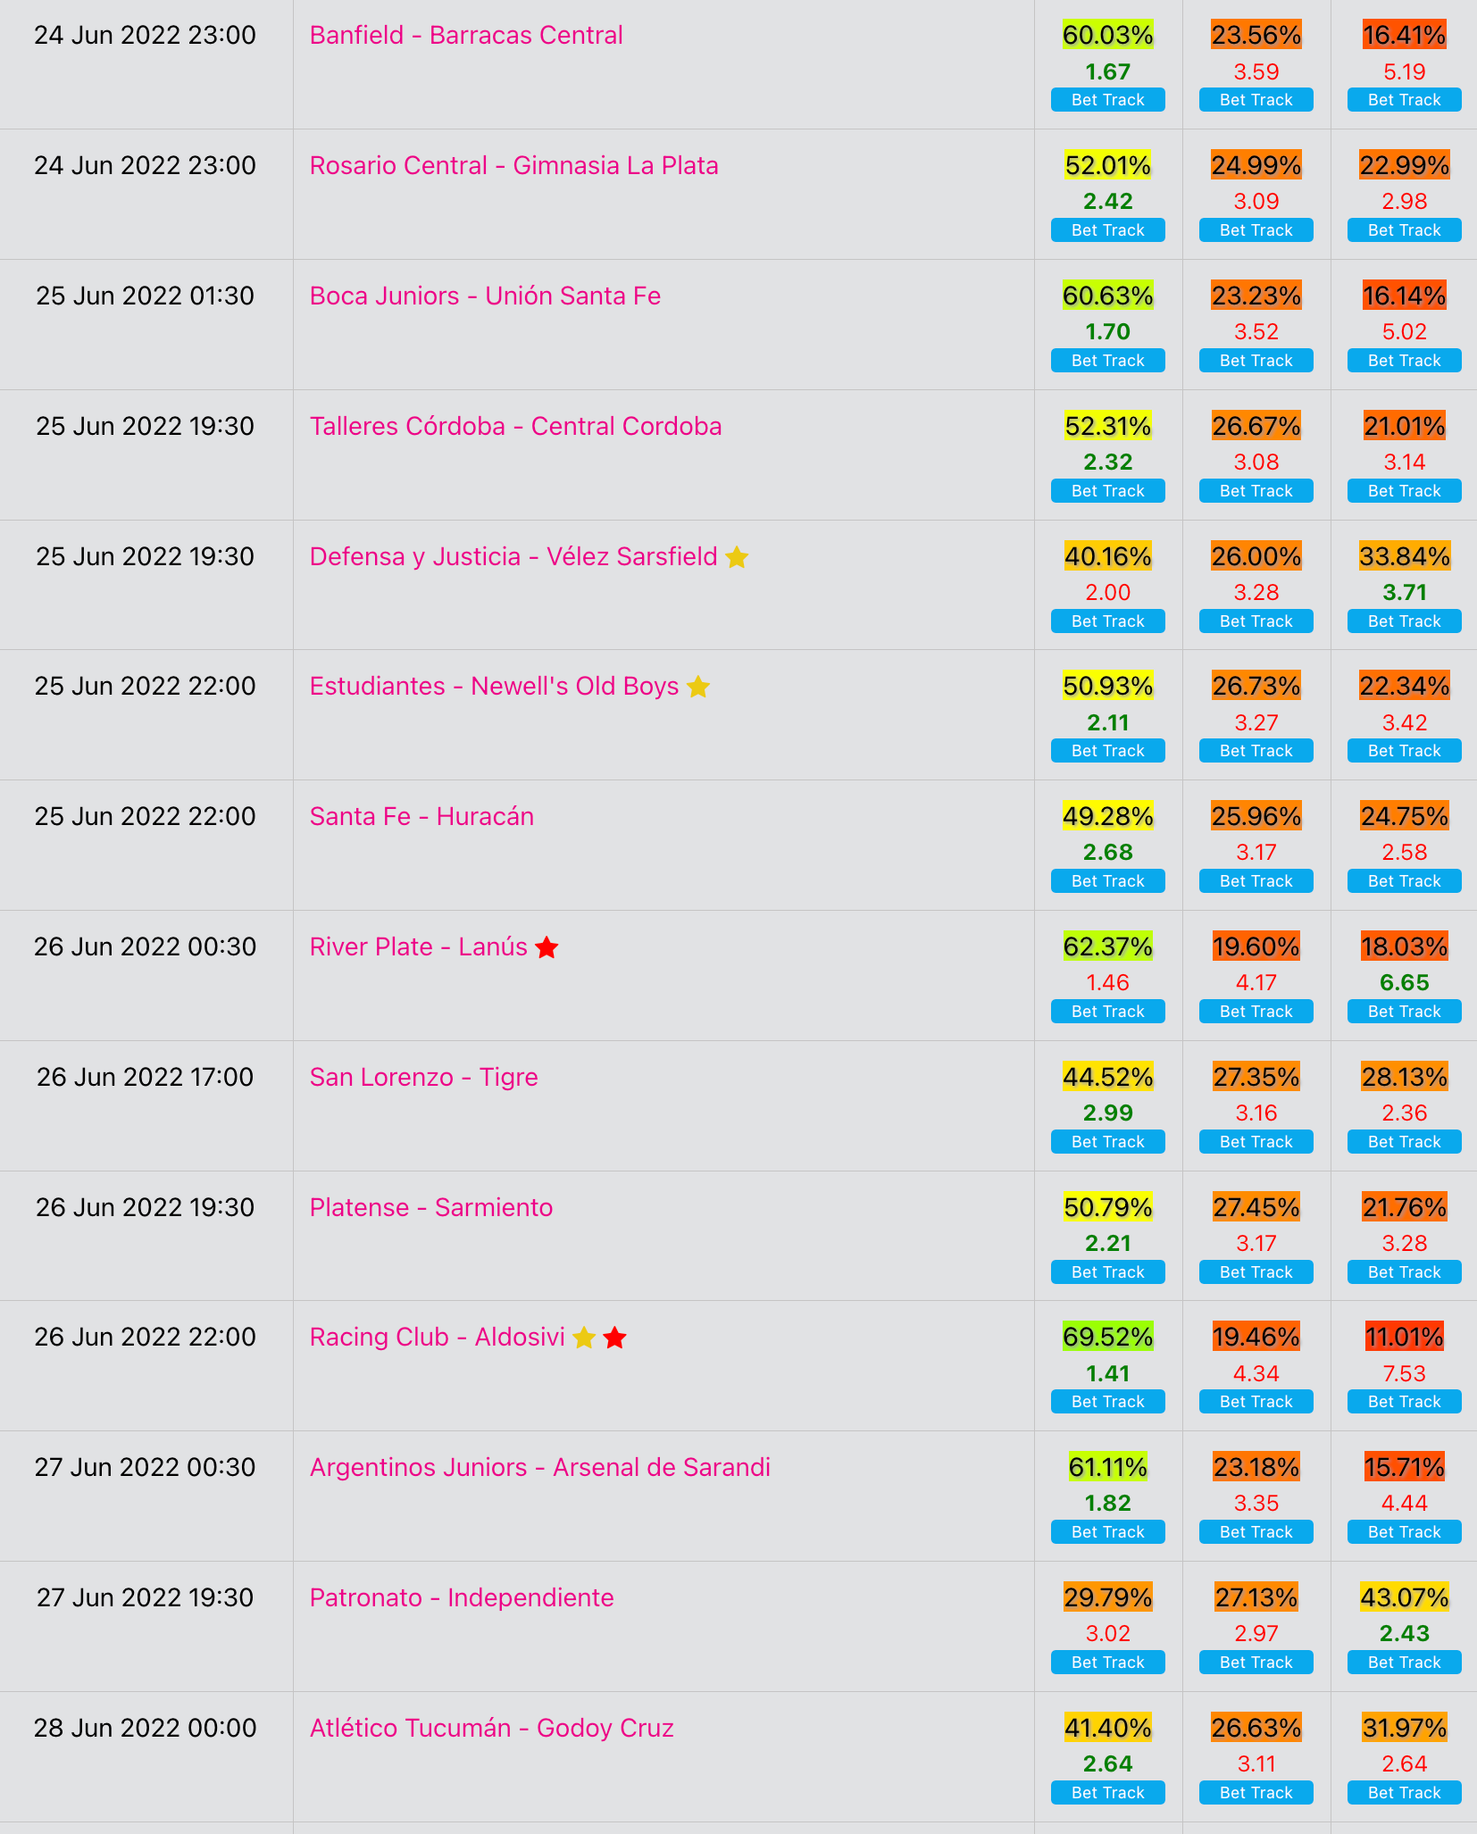1477x1834 pixels.
Task: Open the Boca Juniors - Unión Santa Fe match
Action: 485,296
